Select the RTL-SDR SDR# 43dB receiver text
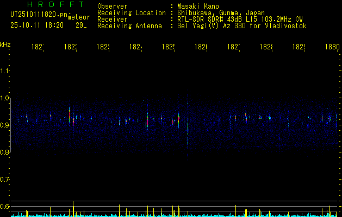This screenshot has height=217, width=342. tap(240, 20)
